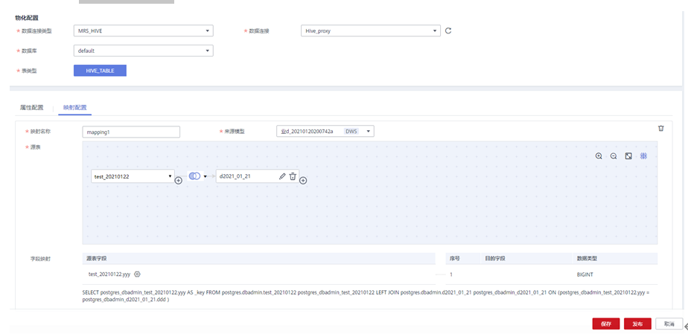
Task: Click the fit-to-screen canvas icon
Action: 628,156
